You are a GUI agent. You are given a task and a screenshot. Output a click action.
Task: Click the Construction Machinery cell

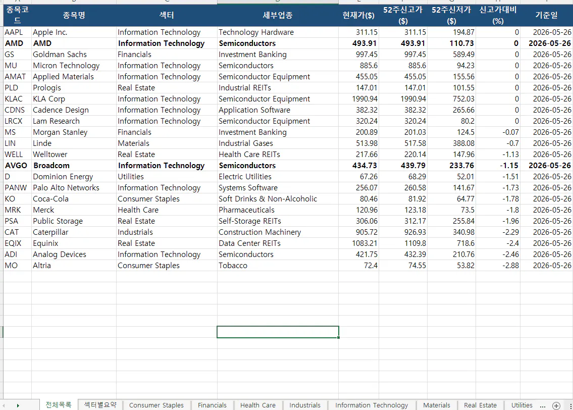pyautogui.click(x=278, y=232)
